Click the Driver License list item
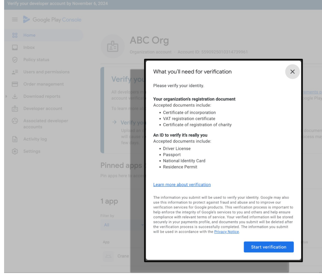Viewport: 322px width, 274px height. coord(177,149)
